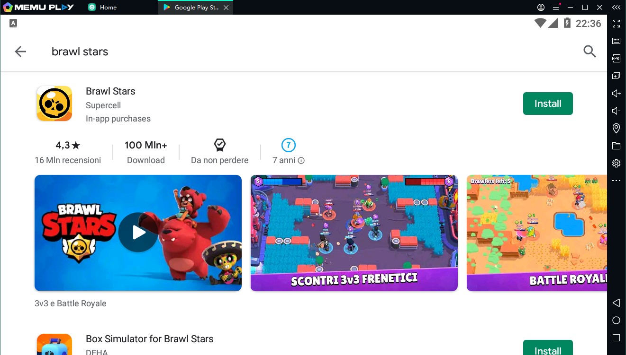Viewport: 626px width, 355px height.
Task: Collapse the sidebar with the triple-chevron icon
Action: [616, 7]
